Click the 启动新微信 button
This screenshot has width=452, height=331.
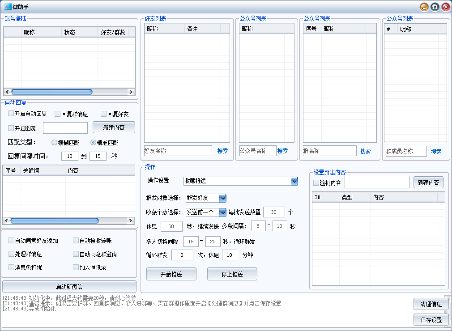69,287
